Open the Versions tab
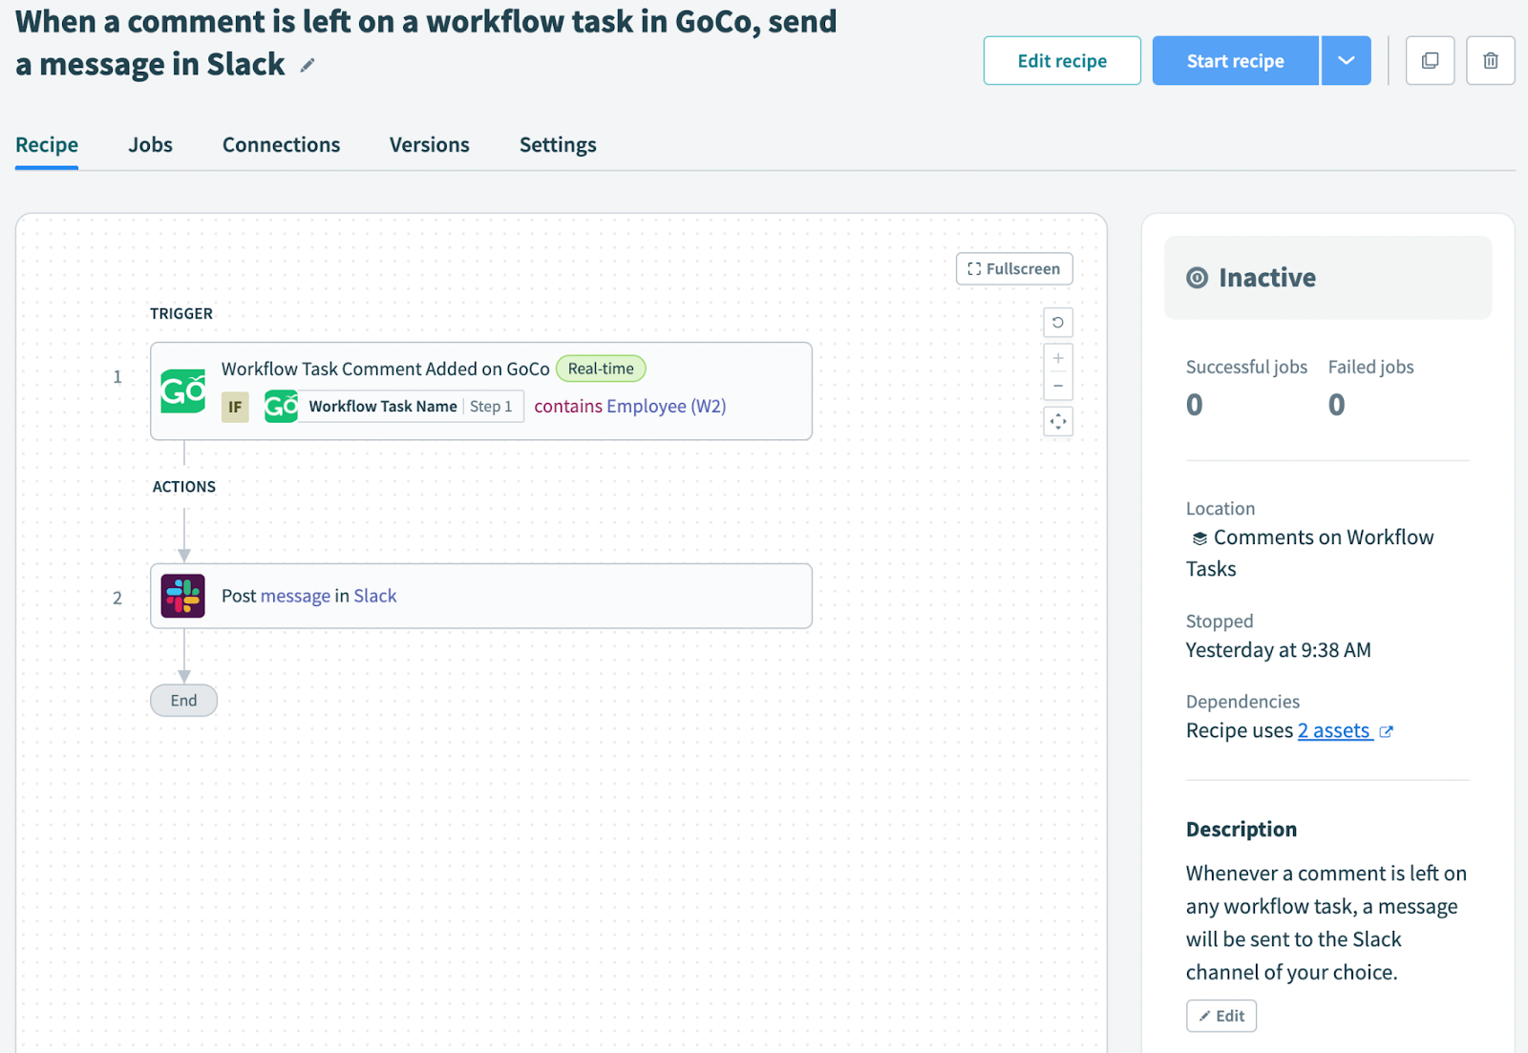This screenshot has width=1528, height=1053. (430, 145)
